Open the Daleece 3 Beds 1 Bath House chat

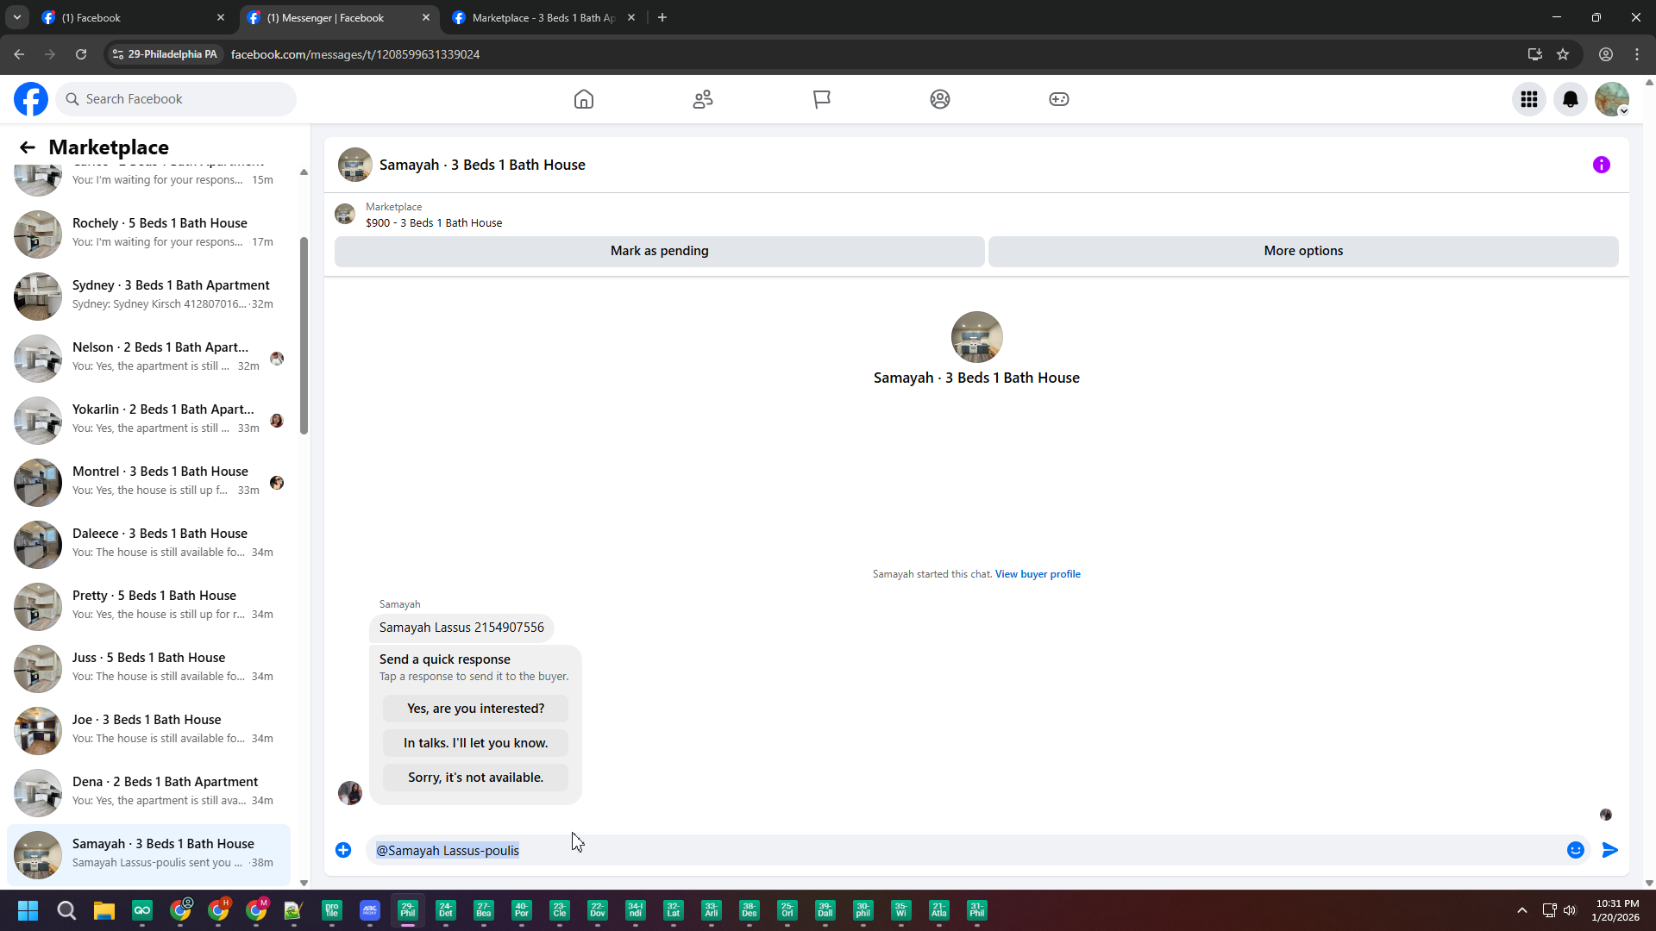148,544
